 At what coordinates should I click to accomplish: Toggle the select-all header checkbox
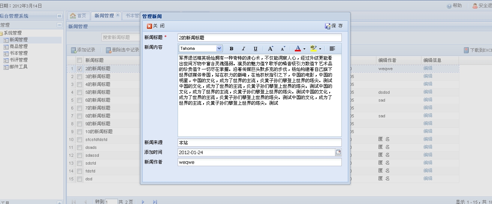click(79, 60)
